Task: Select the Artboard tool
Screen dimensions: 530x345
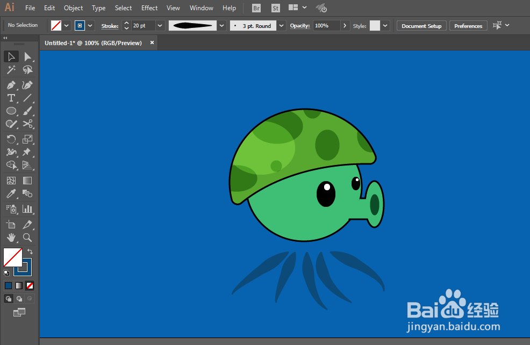Action: pos(11,225)
